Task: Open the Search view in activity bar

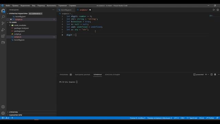Action: 3,17
